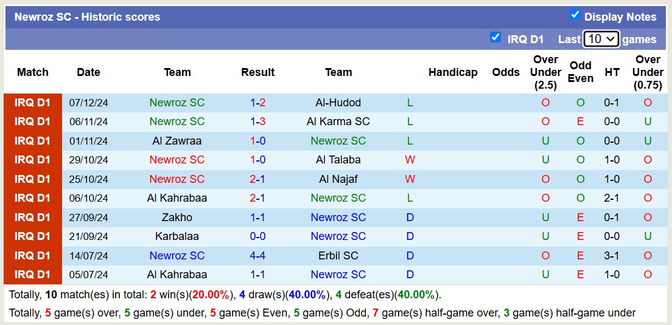Viewport: 672px width, 325px height.
Task: Click the 1-3 score versus Al Karma SC
Action: (x=257, y=121)
